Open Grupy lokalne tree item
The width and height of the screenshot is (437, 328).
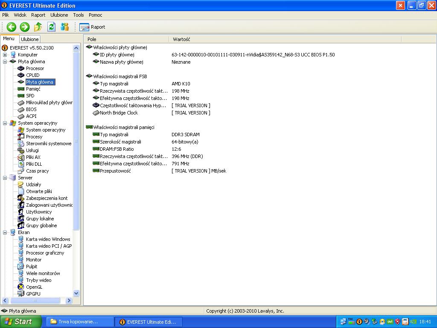40,219
